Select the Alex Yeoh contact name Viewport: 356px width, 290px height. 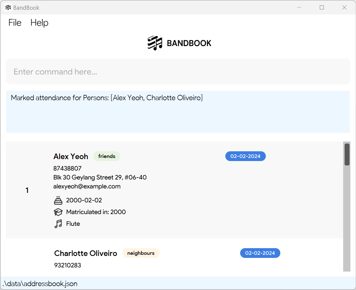(x=71, y=157)
